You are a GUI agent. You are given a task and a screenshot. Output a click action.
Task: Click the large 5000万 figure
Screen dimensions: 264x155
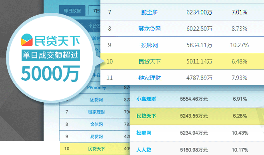coord(50,74)
